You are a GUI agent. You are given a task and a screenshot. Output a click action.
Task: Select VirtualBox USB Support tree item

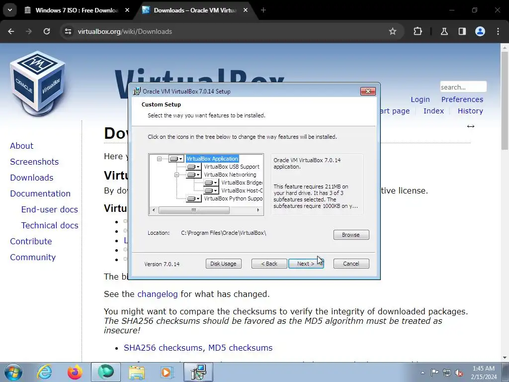tap(232, 167)
